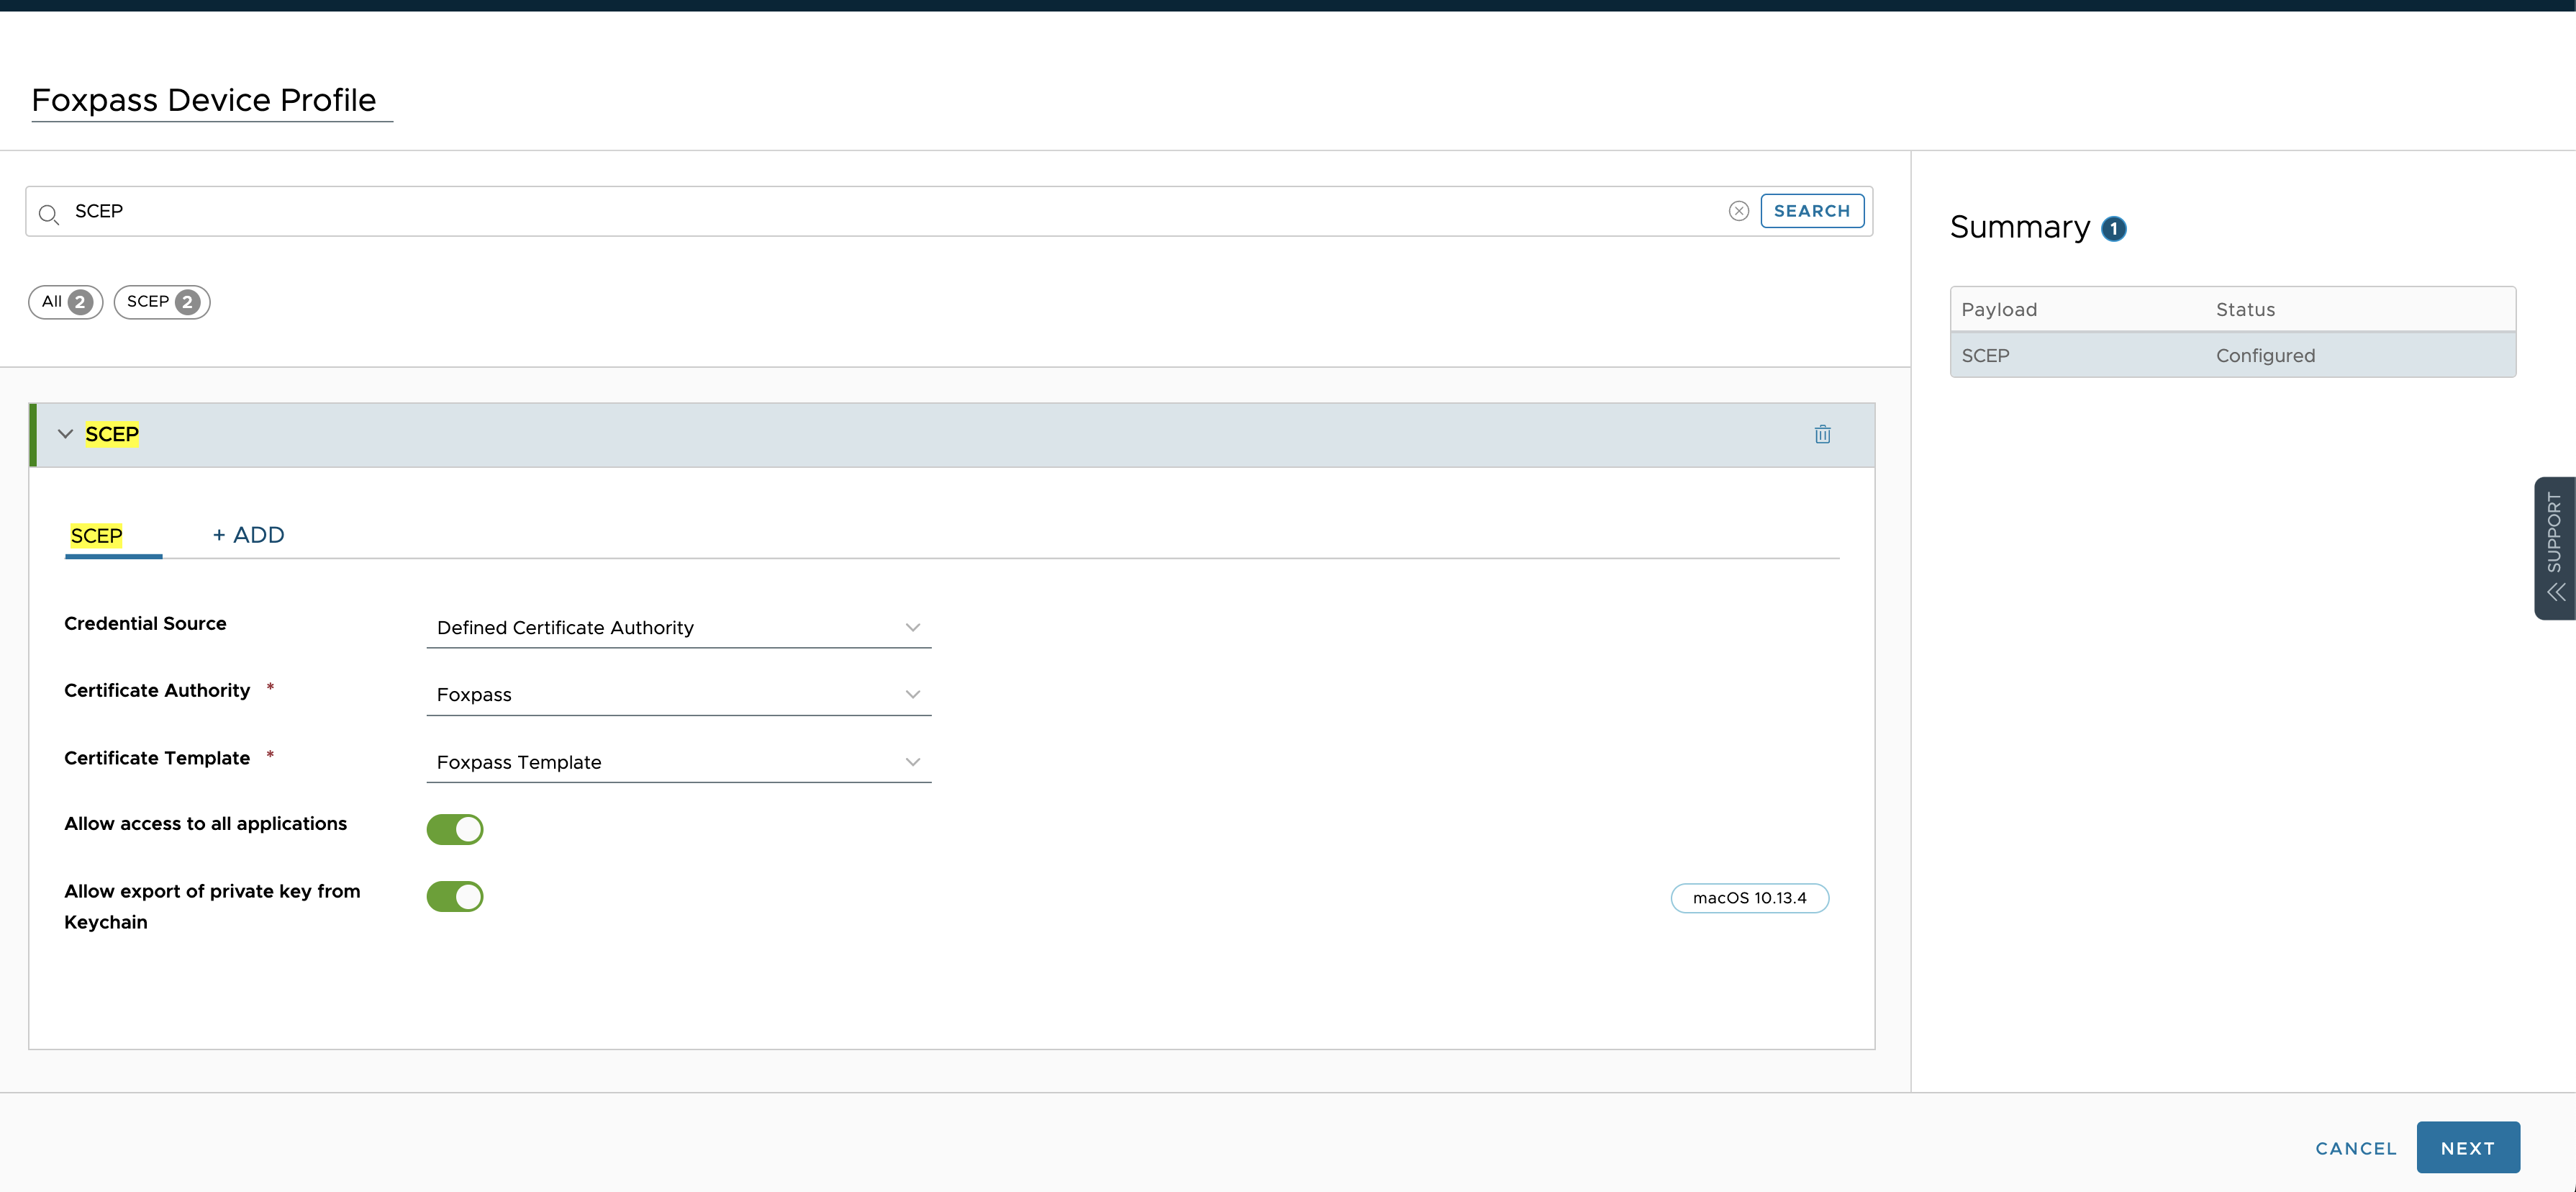Click the Certificate Authority label
Image resolution: width=2576 pixels, height=1192 pixels.
pyautogui.click(x=157, y=691)
